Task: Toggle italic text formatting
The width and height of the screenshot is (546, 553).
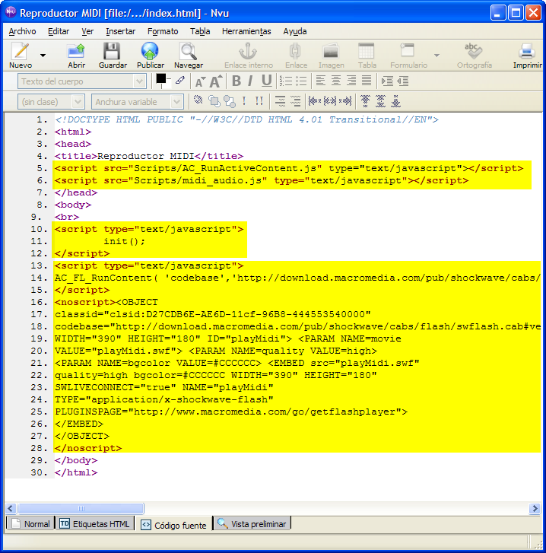Action: [x=251, y=81]
